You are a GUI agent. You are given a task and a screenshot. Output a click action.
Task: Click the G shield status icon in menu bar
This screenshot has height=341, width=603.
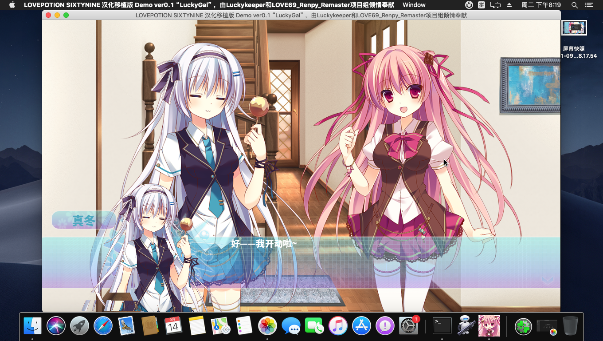point(469,5)
